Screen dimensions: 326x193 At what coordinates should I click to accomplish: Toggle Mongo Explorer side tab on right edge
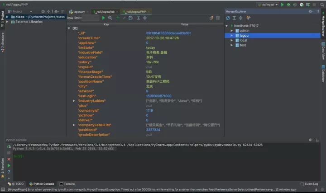point(323,24)
